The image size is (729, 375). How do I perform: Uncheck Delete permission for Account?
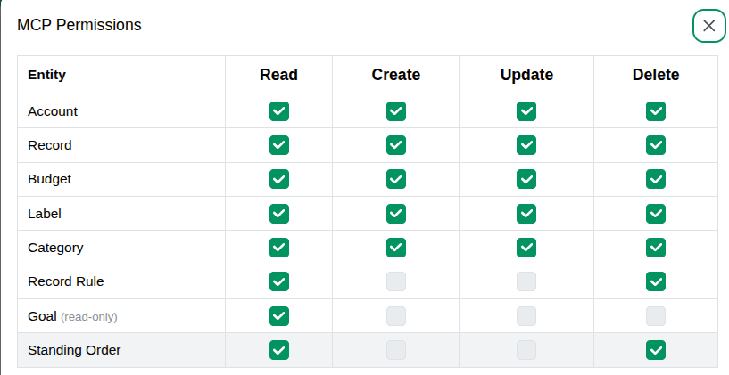(x=656, y=111)
